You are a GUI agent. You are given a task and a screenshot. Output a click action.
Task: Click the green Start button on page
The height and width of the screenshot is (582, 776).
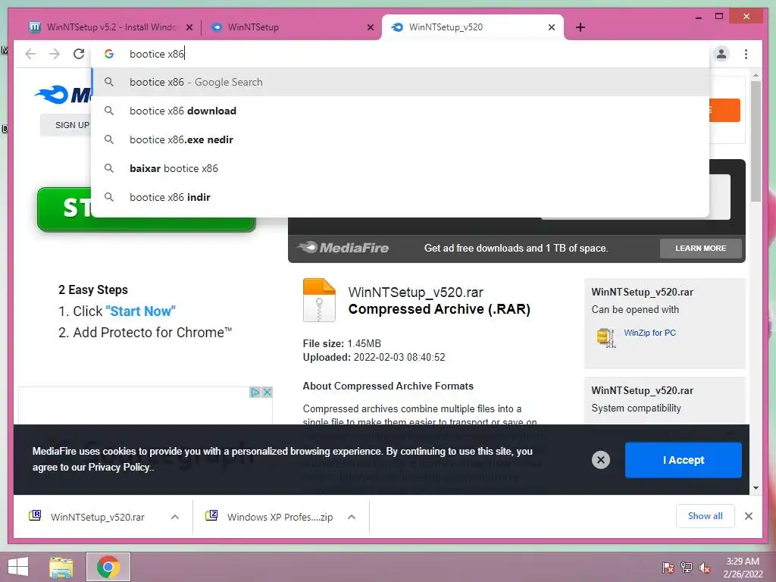click(146, 209)
